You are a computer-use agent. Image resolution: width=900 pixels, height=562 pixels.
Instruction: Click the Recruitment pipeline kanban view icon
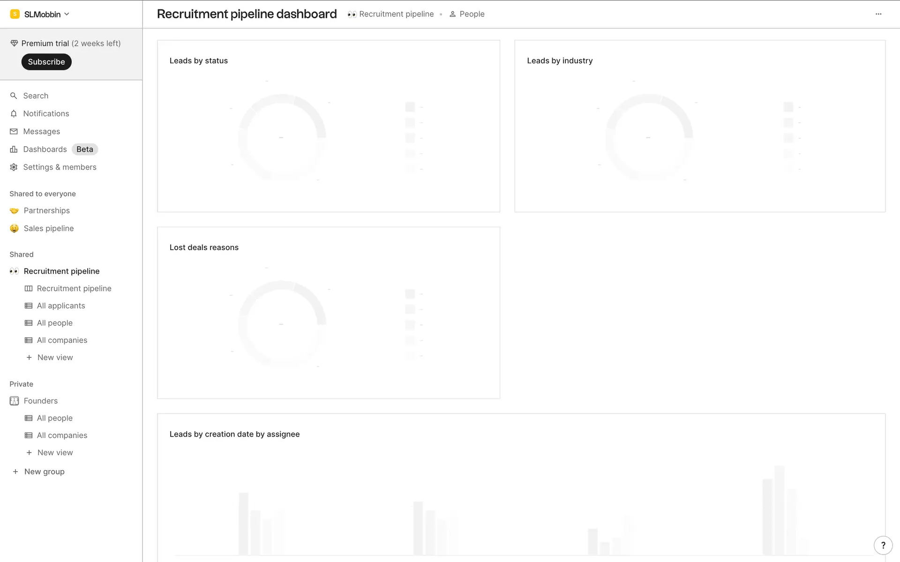pyautogui.click(x=29, y=288)
